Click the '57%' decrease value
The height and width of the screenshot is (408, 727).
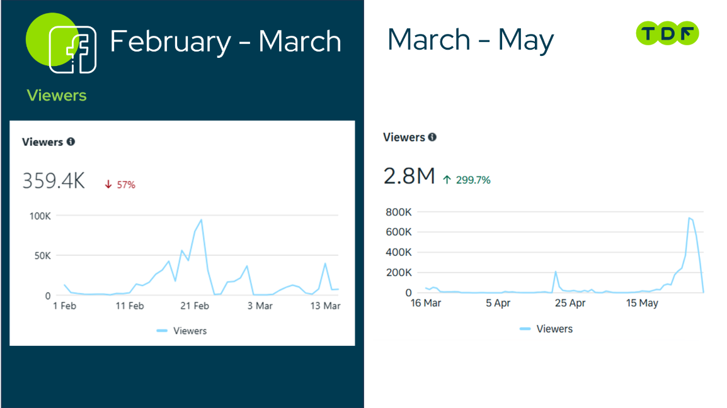click(125, 185)
